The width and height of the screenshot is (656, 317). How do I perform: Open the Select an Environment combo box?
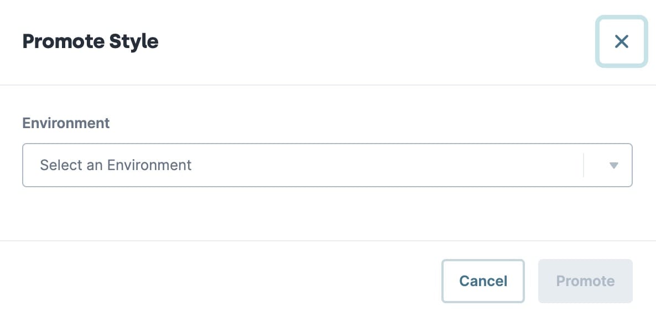[x=327, y=165]
